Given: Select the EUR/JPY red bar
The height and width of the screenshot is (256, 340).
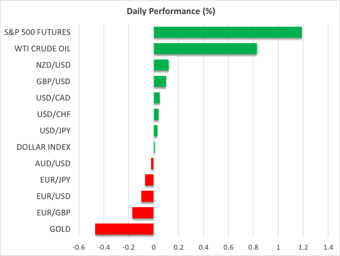Looking at the screenshot, I should (x=149, y=180).
